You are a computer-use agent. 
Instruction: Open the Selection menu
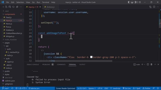20,2
